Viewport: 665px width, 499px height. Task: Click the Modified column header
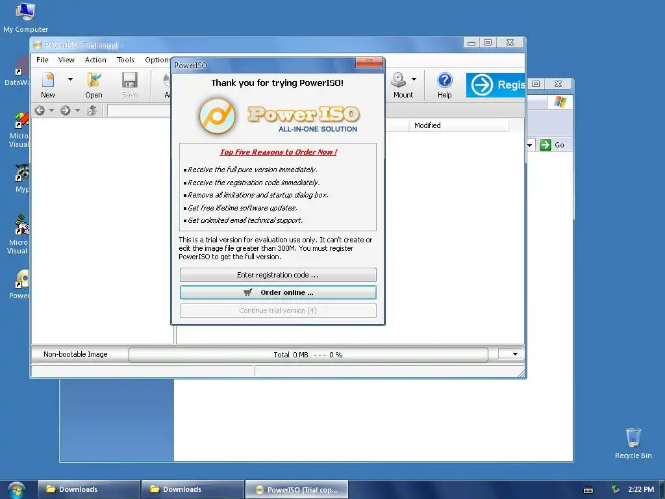click(x=458, y=125)
